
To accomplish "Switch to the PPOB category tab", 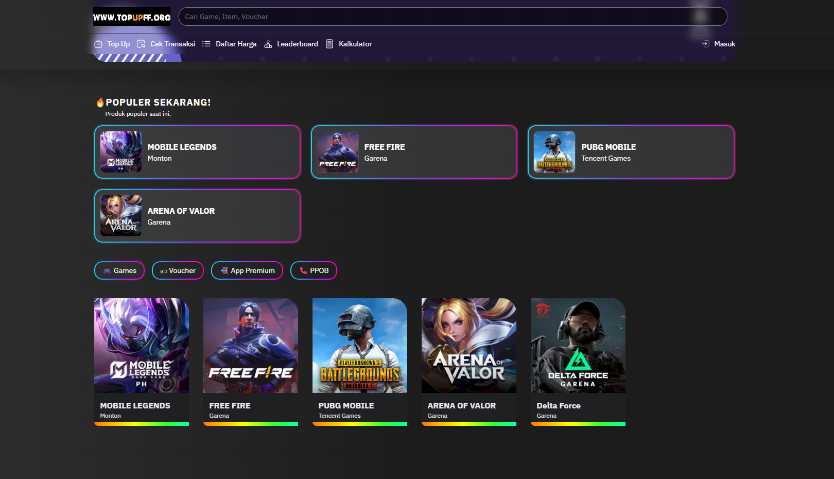I will click(x=314, y=270).
